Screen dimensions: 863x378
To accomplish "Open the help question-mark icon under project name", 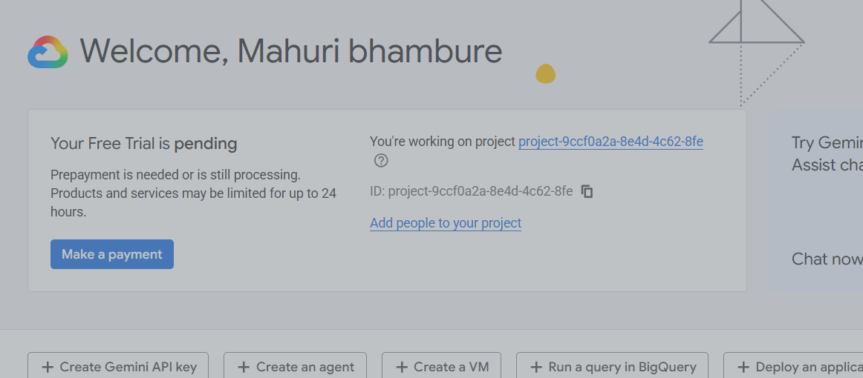I will pos(381,161).
